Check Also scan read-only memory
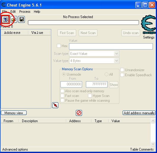This screenshot has width=157, height=153. click(x=63, y=91)
